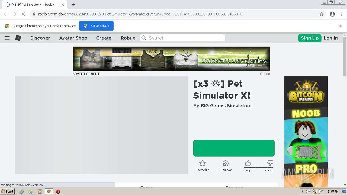This screenshot has height=195, width=347.
Task: Open the Discover page
Action: 40,38
